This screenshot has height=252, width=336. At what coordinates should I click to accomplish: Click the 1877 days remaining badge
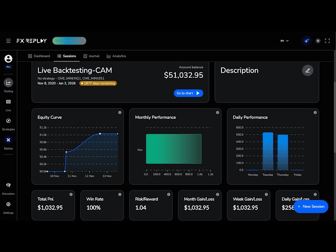coord(98,83)
